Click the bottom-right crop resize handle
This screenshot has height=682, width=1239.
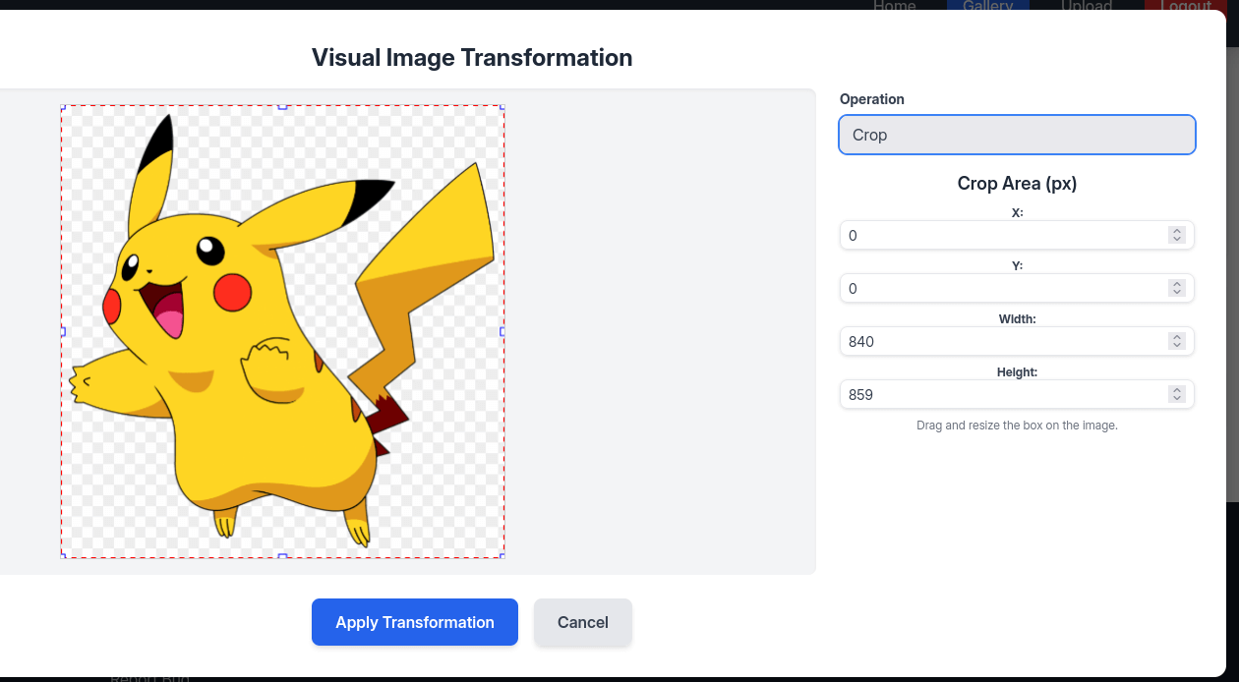(502, 556)
